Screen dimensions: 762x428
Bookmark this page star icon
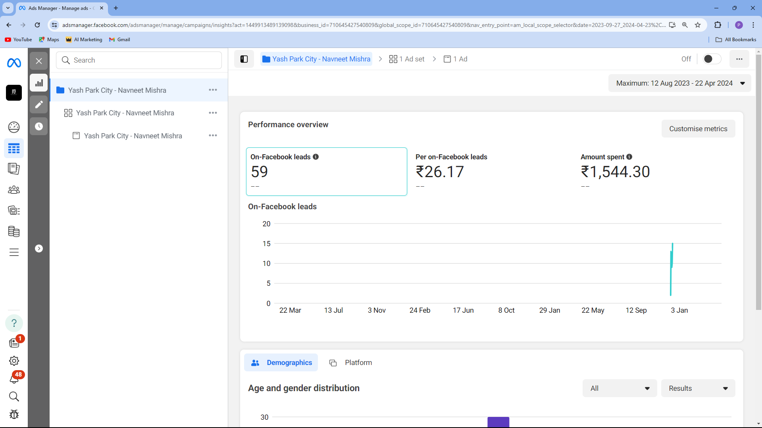pos(698,25)
